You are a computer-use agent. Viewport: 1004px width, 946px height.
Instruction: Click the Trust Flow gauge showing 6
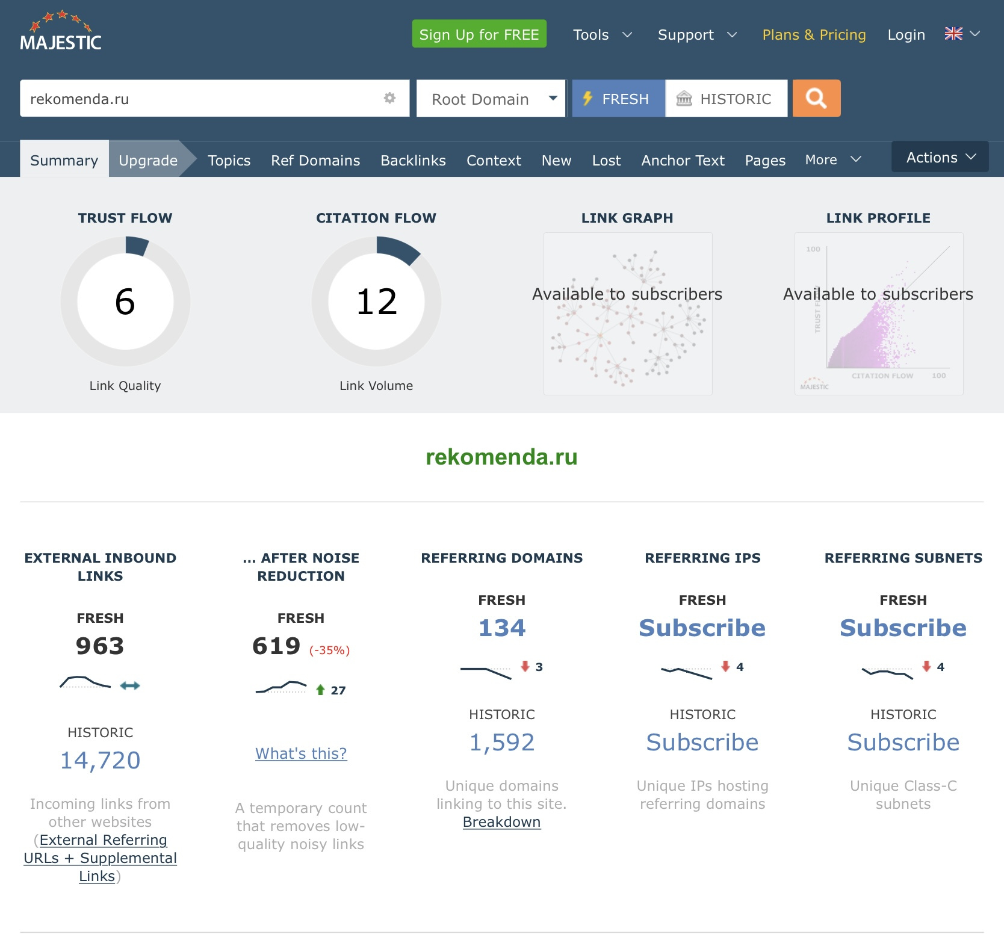[125, 301]
